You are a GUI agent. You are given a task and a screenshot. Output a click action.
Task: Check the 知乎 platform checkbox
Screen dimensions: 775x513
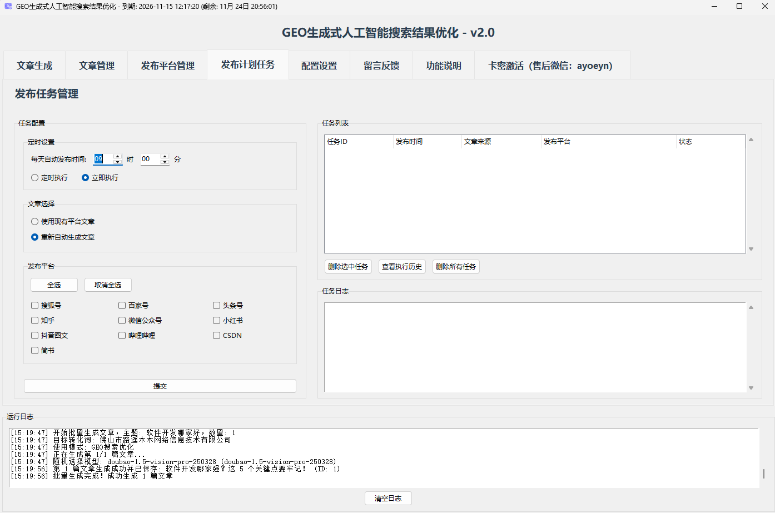click(34, 320)
